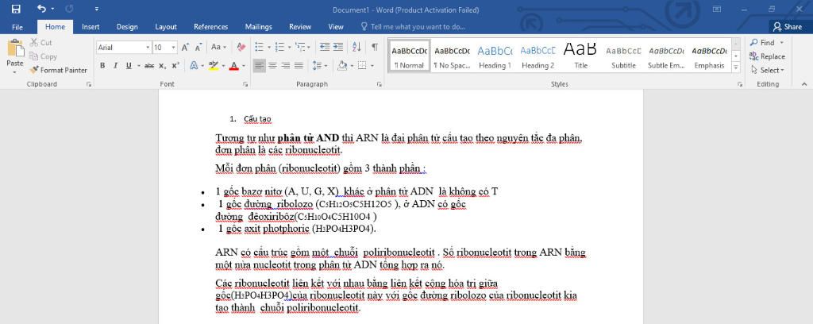Image resolution: width=813 pixels, height=324 pixels.
Task: Open the Layout ribbon tab
Action: 166,26
